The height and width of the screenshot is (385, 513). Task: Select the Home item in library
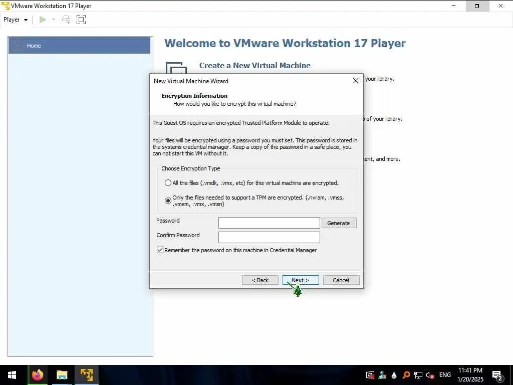coord(79,46)
